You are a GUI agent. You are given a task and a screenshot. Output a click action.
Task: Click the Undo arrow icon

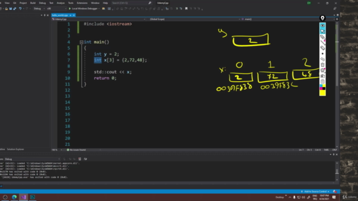20,9
